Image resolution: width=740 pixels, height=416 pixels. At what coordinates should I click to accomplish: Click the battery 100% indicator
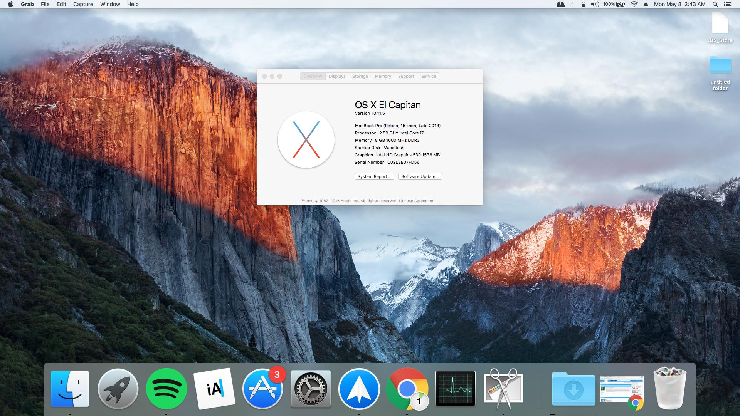point(614,4)
